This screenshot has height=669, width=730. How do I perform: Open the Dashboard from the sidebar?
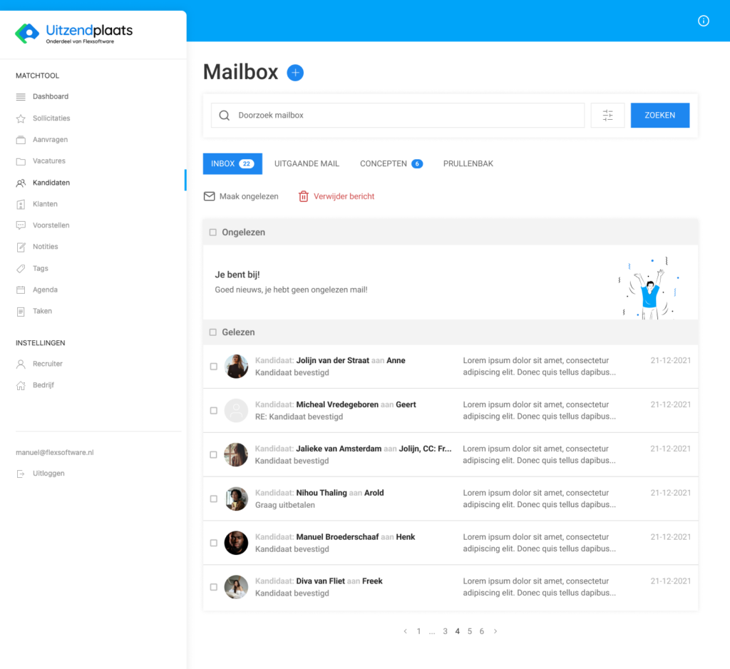(51, 96)
